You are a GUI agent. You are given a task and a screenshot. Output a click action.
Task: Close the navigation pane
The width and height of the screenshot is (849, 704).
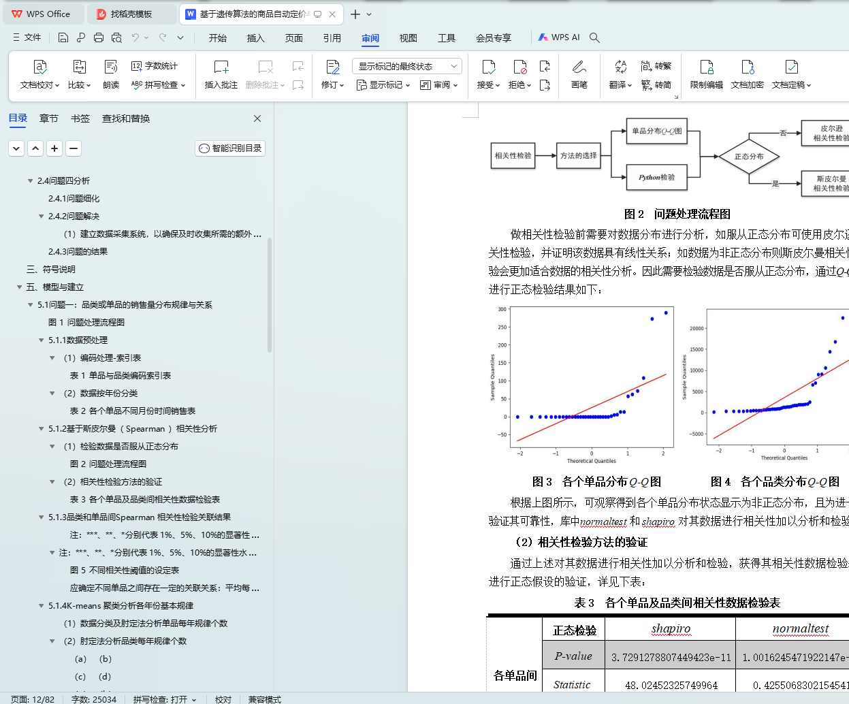pos(257,118)
